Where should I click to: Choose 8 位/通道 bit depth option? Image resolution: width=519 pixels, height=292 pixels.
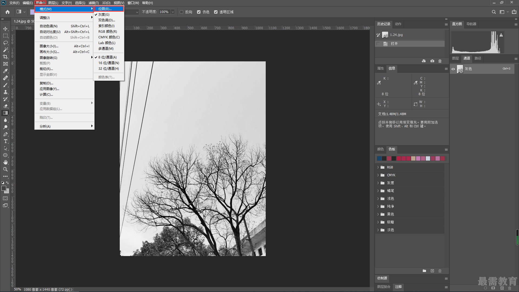click(109, 57)
